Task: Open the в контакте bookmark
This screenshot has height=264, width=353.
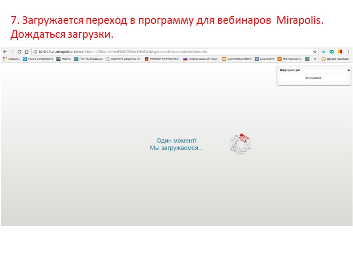Action: [264, 59]
